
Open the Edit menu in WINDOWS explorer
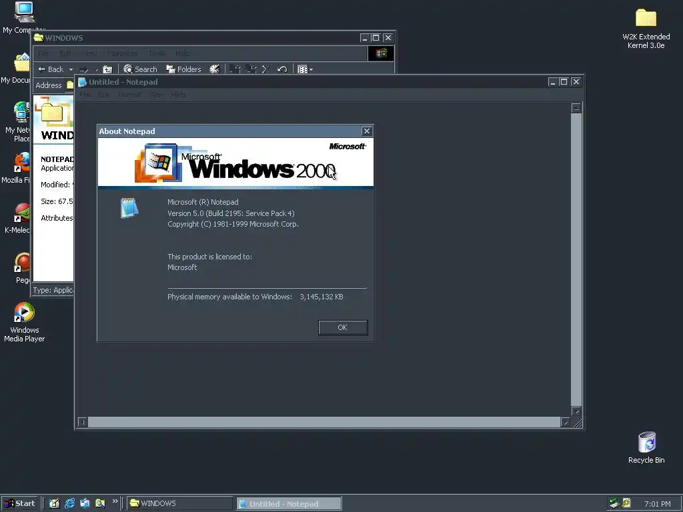(65, 53)
